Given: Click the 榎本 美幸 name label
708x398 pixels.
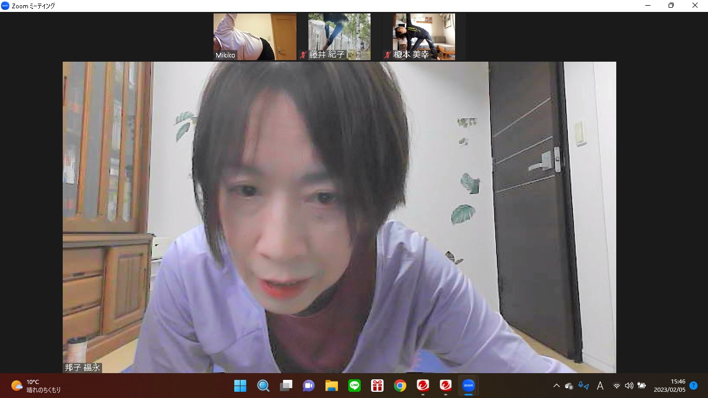Looking at the screenshot, I should [x=411, y=54].
